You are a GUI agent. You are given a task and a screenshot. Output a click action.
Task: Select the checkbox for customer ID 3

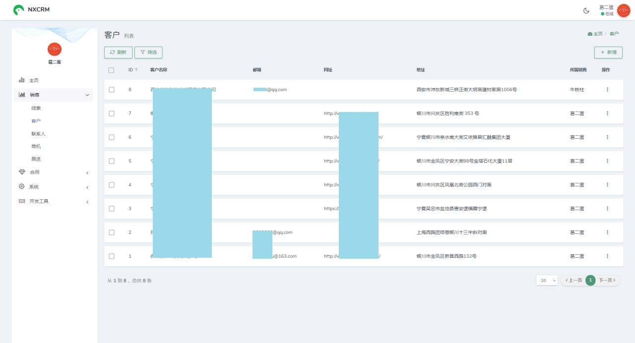tap(111, 209)
